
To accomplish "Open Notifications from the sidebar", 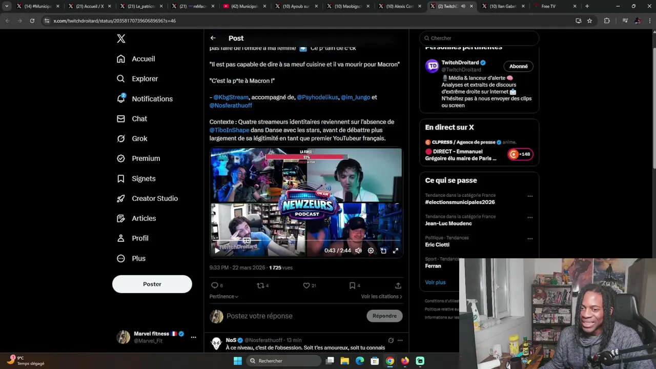I will pyautogui.click(x=145, y=99).
